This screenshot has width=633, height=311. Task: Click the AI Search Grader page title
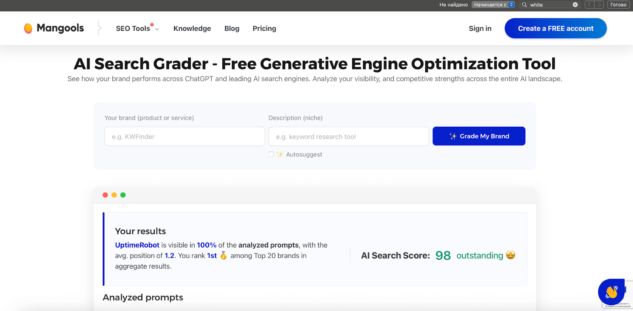click(315, 64)
